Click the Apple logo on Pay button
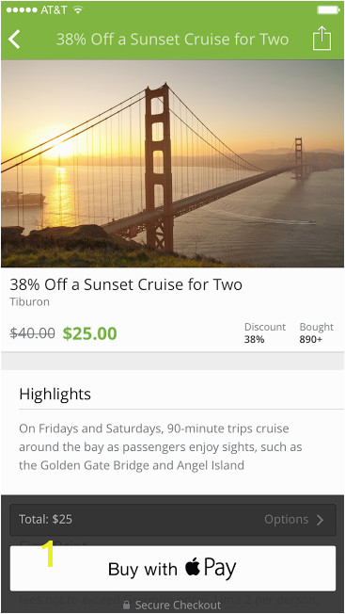 [x=193, y=568]
